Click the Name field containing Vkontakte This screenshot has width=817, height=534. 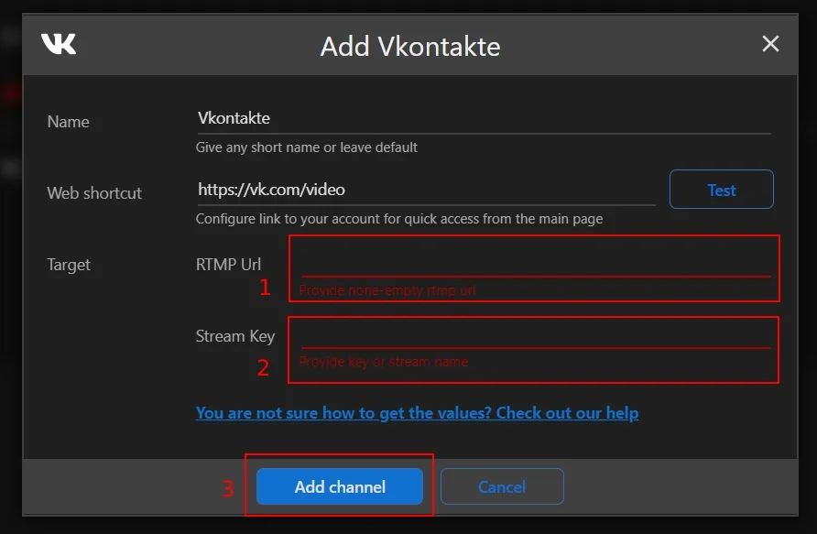[484, 119]
